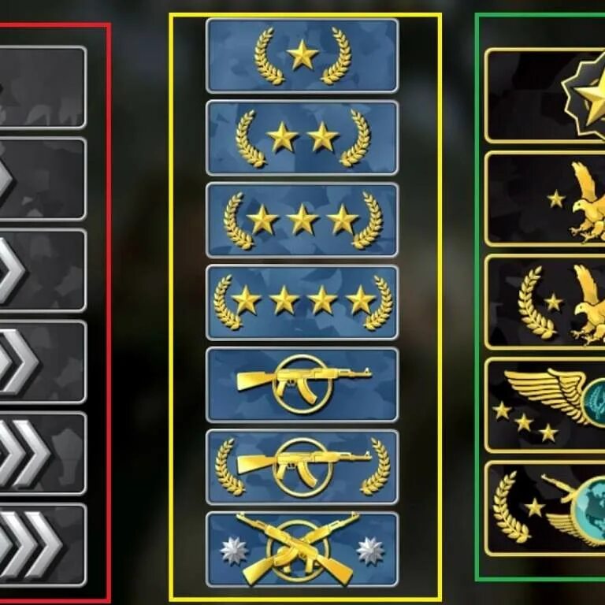605x605 pixels.
Task: Choose the third silver chevron rank badge
Action: point(43,362)
